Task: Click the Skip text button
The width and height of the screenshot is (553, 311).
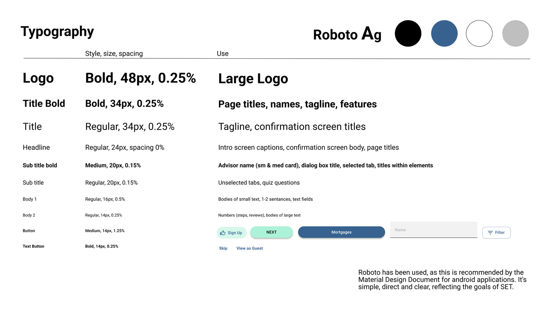Action: pos(223,248)
